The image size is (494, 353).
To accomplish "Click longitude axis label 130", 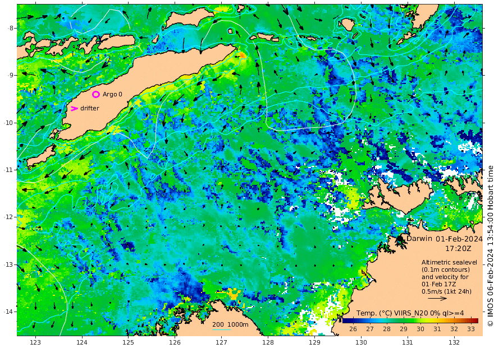I will (361, 342).
